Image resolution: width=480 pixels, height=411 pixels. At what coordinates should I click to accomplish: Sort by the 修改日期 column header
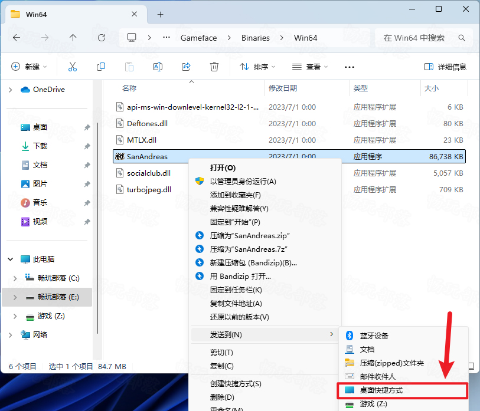tap(283, 88)
